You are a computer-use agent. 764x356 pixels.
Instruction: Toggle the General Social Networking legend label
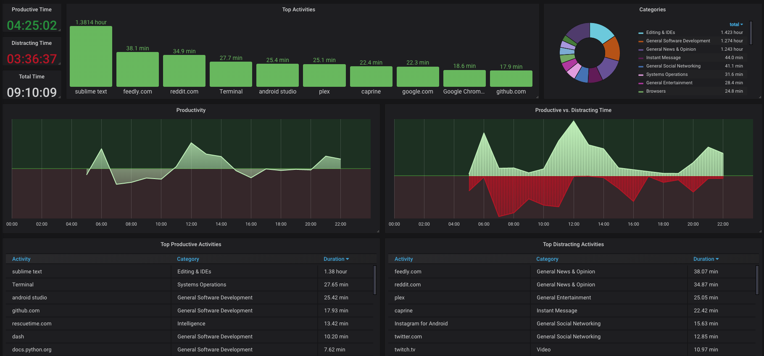pyautogui.click(x=673, y=66)
